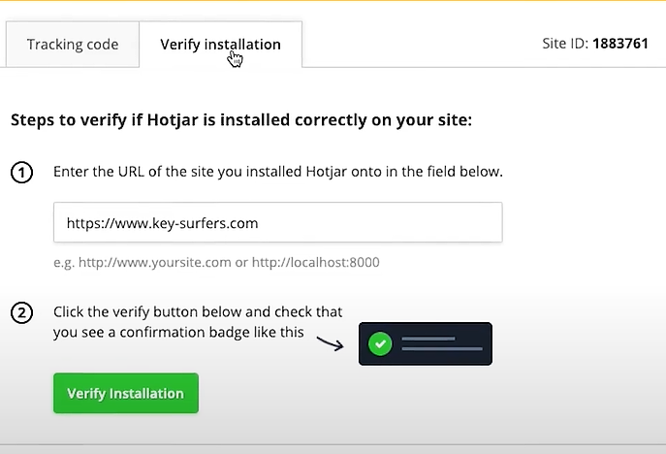Click the 'Enter the URL of the site' instruction

[x=278, y=172]
